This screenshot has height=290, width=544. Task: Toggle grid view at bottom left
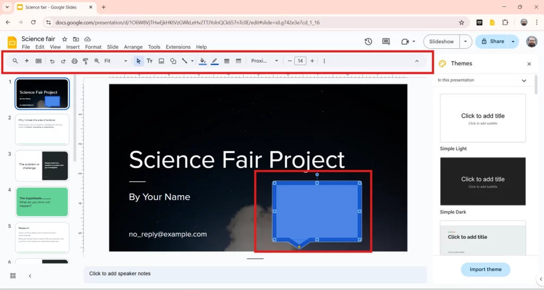[x=13, y=276]
